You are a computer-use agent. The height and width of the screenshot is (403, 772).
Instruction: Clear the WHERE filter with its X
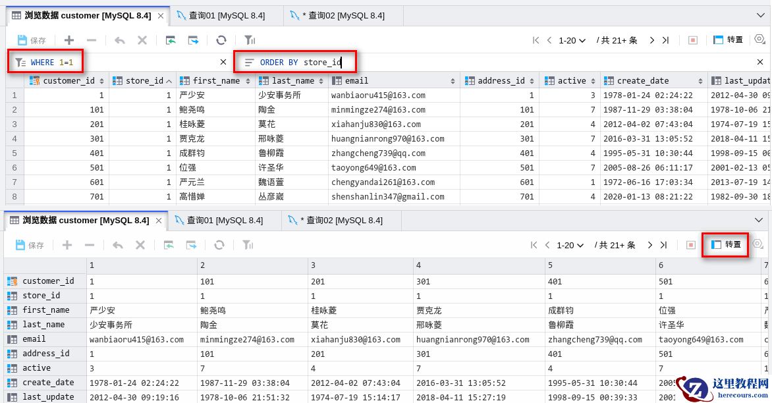click(223, 62)
